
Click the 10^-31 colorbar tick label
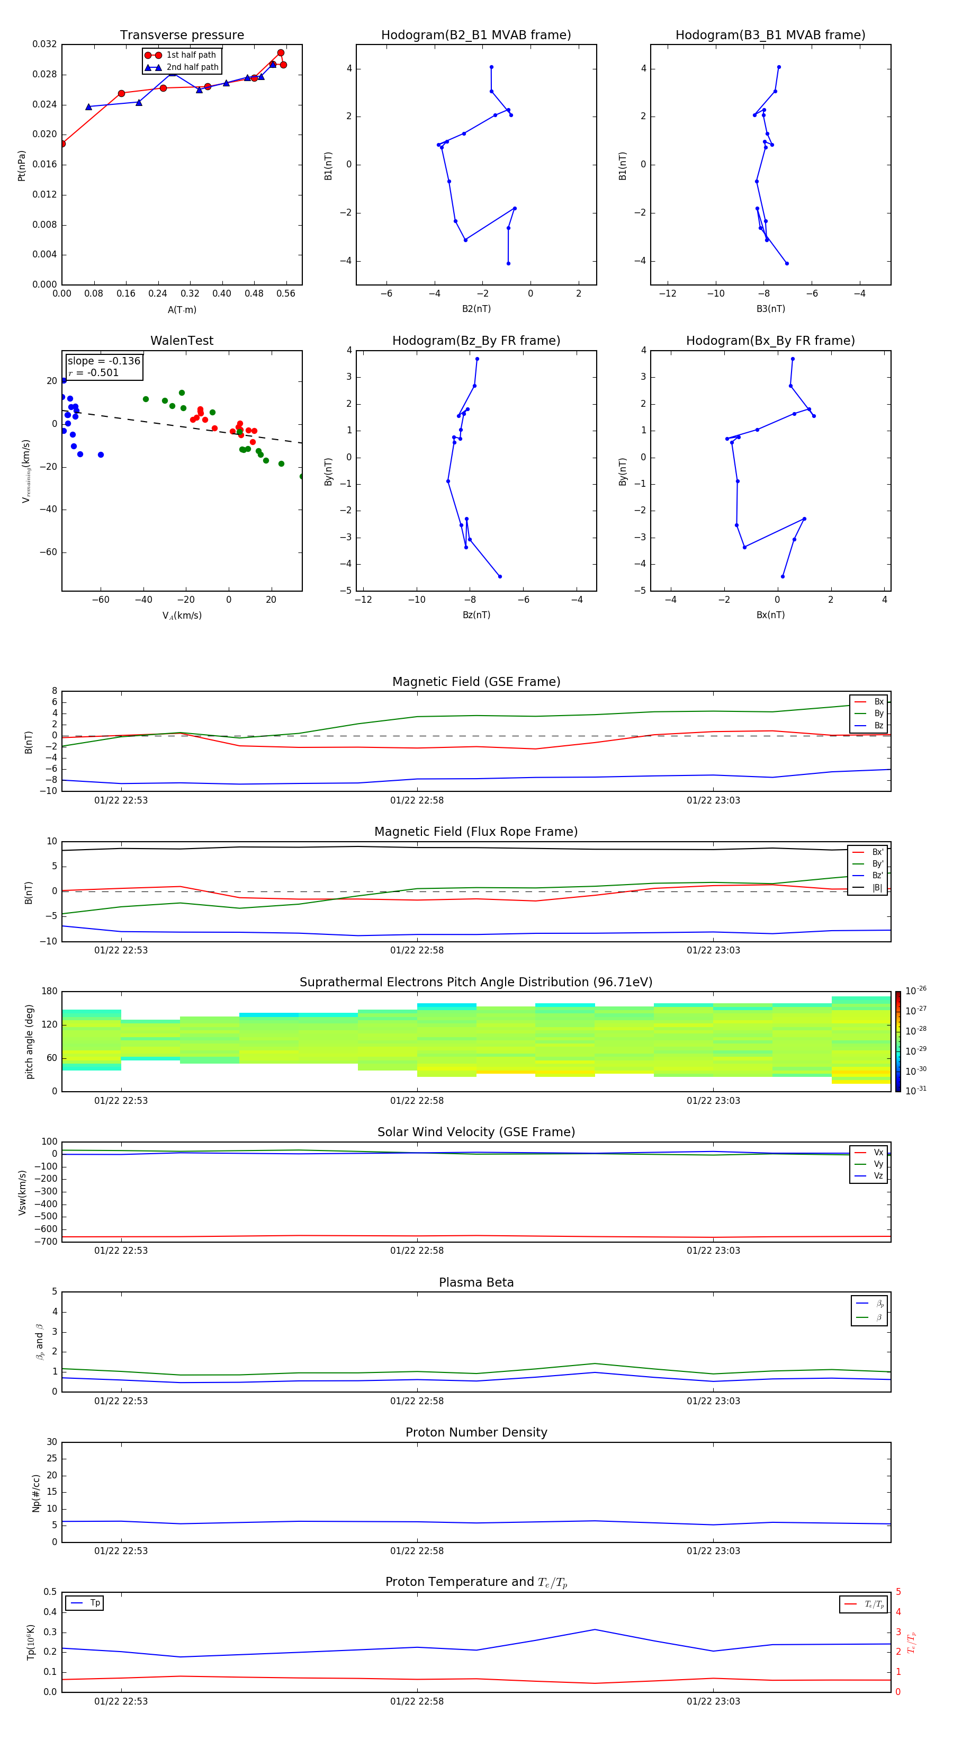(916, 1091)
